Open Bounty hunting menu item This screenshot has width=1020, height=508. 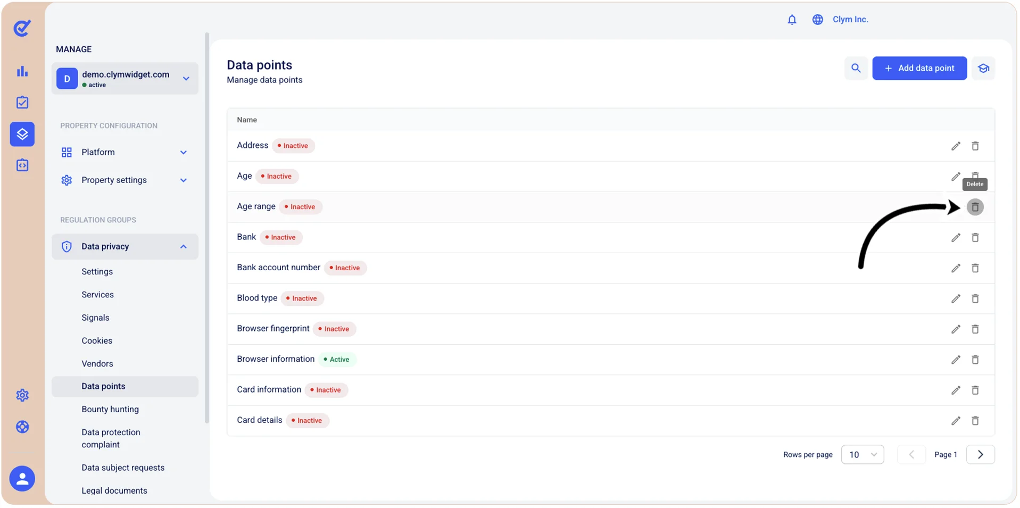pyautogui.click(x=110, y=410)
